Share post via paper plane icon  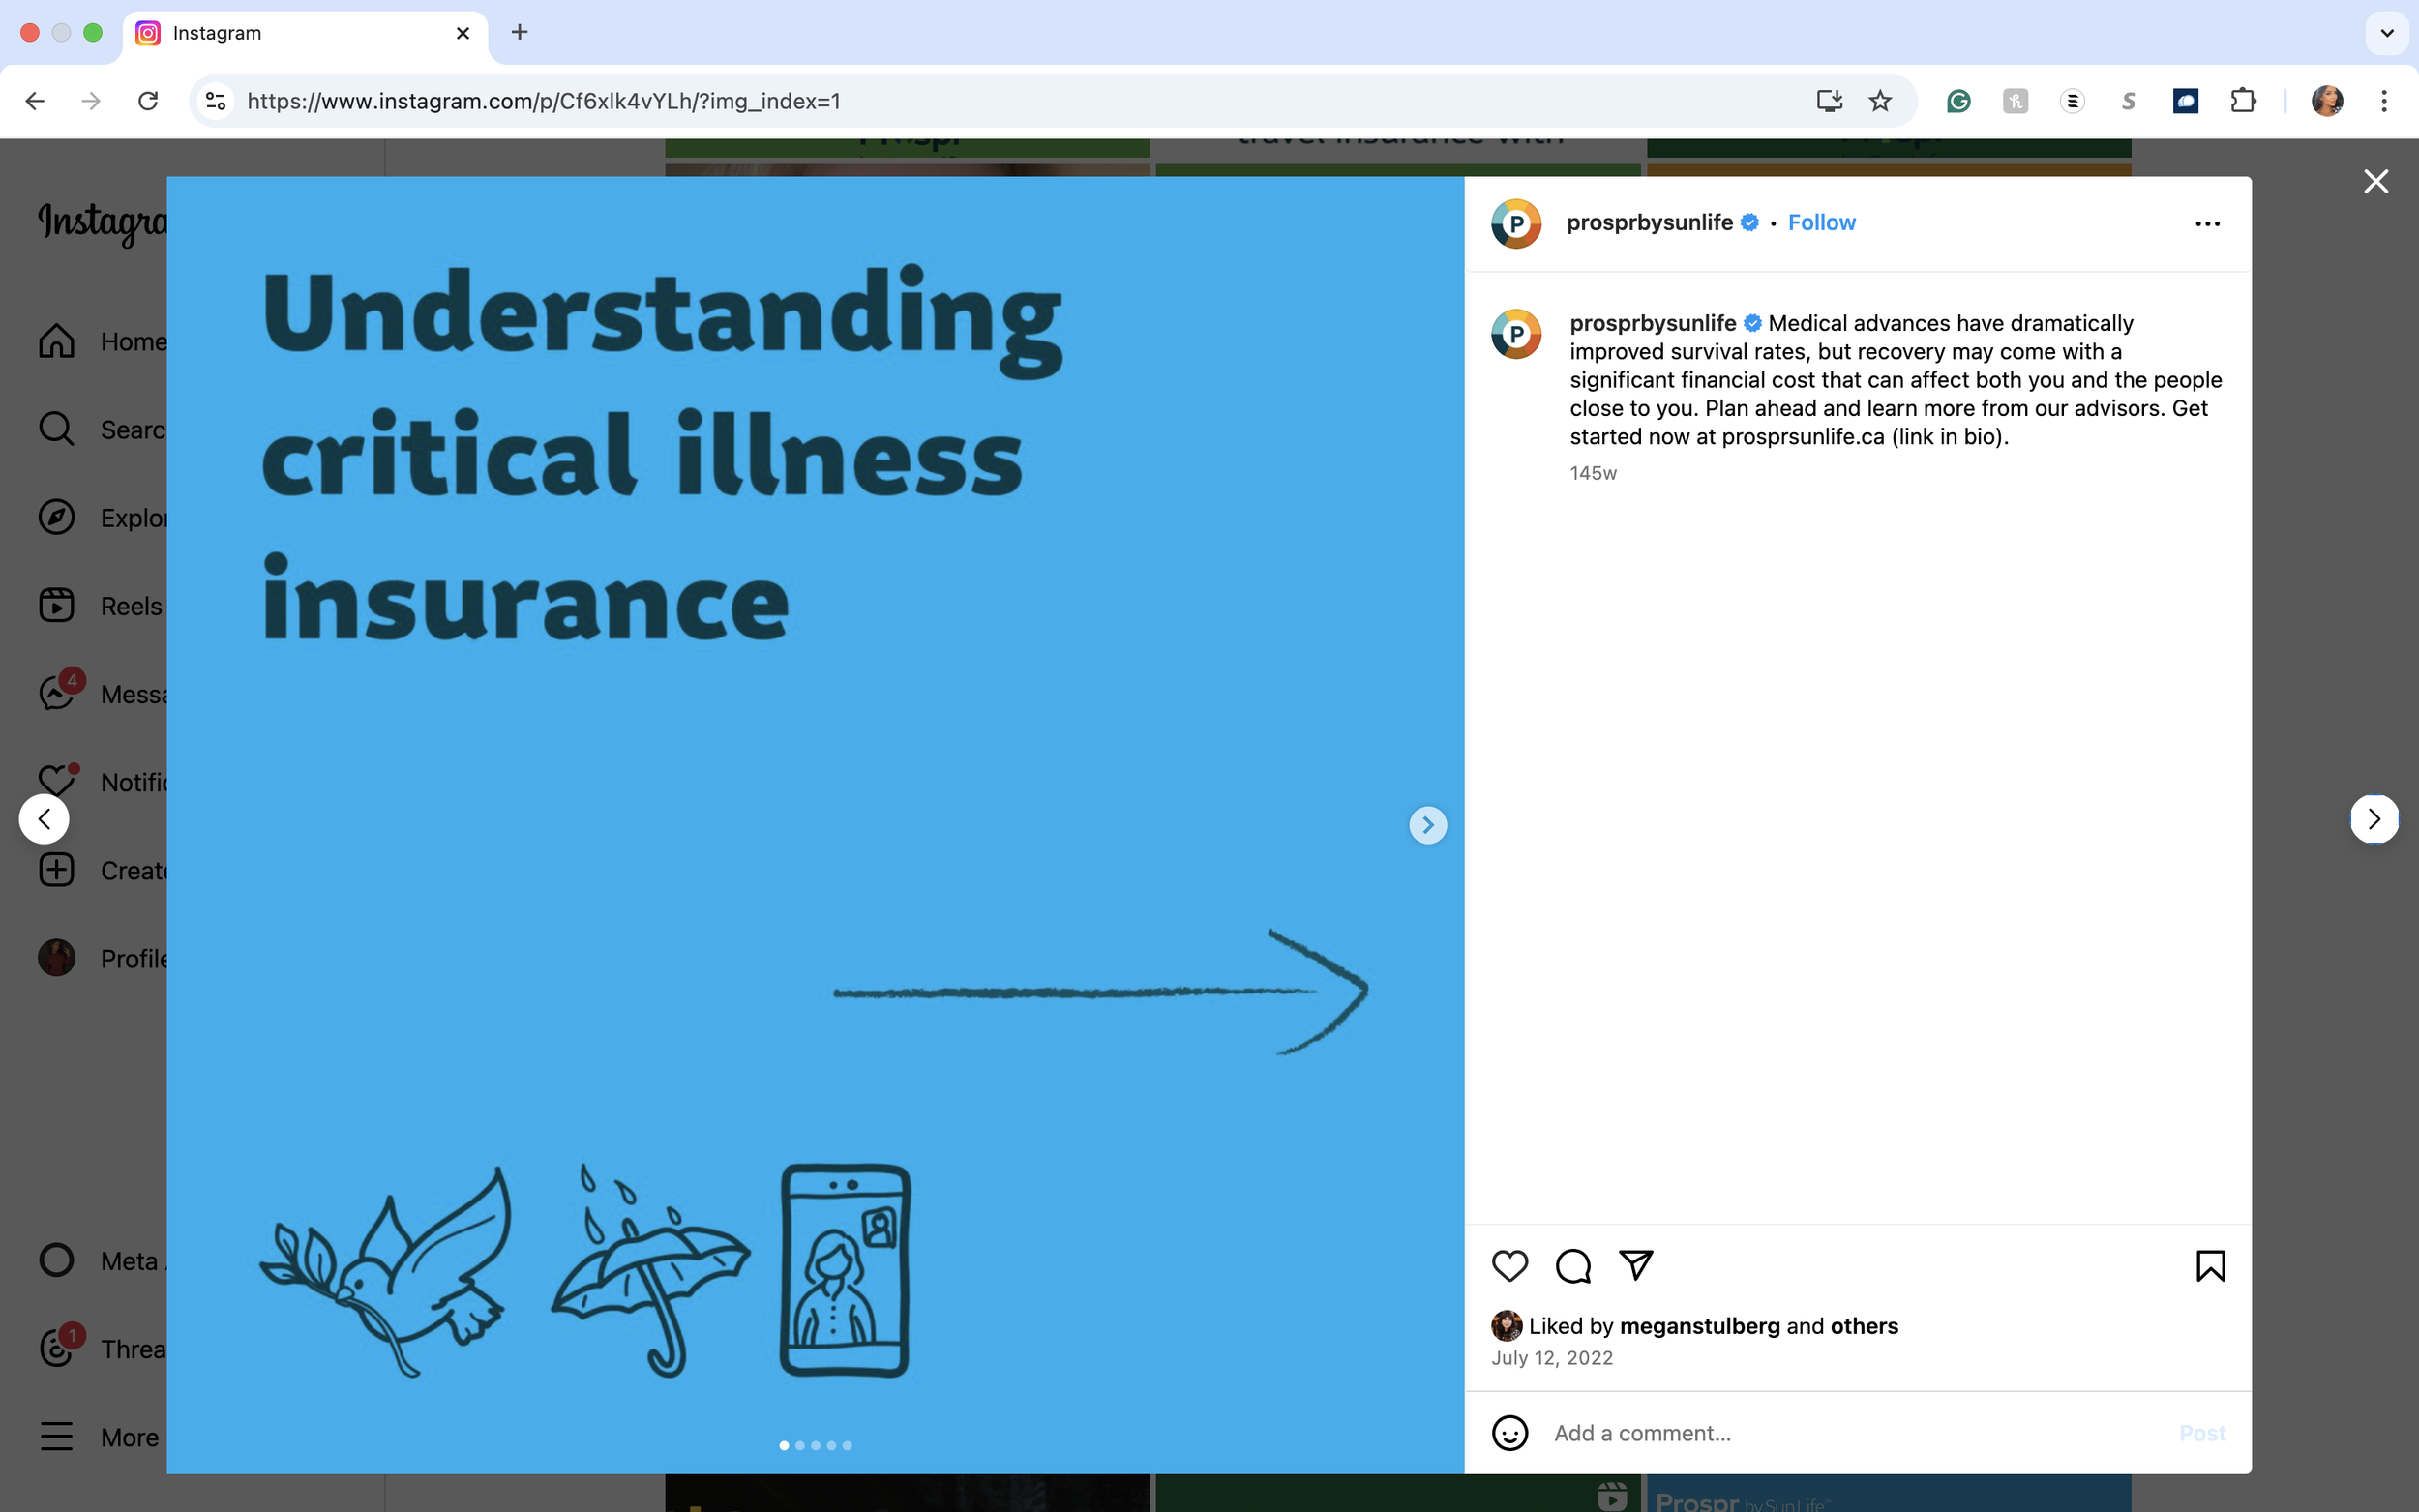(x=1636, y=1265)
